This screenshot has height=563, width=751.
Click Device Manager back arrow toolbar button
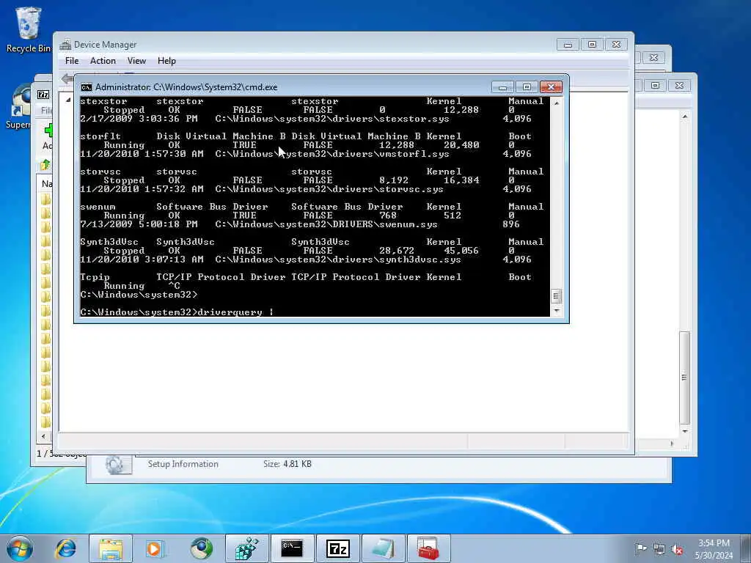pos(67,78)
